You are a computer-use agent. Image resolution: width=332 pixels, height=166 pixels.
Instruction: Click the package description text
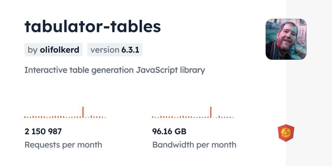pyautogui.click(x=115, y=70)
